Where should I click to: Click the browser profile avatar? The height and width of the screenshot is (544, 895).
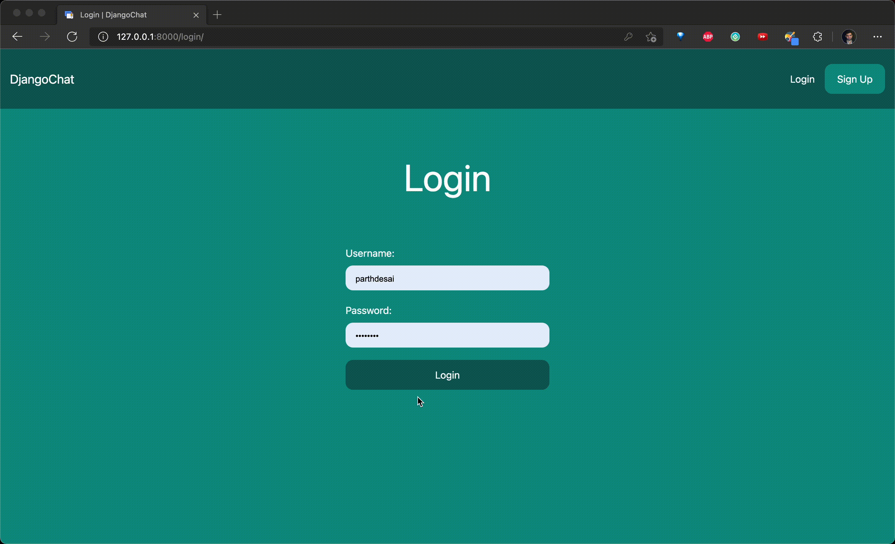(848, 37)
